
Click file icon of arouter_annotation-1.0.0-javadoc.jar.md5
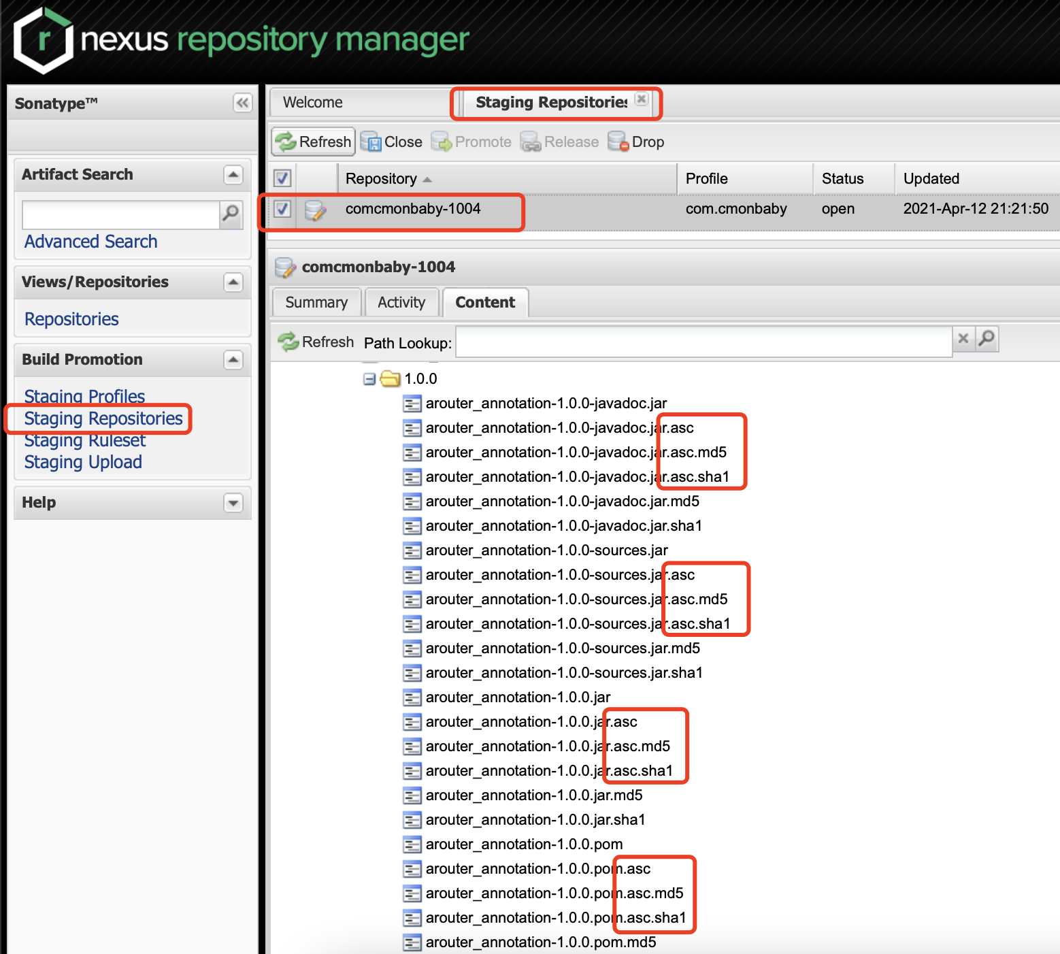(412, 501)
